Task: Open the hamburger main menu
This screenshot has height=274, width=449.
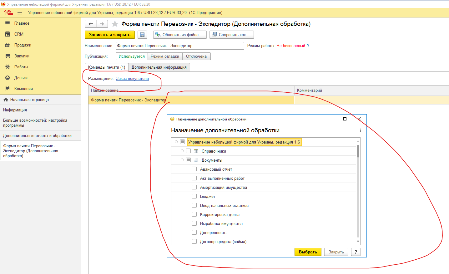Action: tap(20, 12)
